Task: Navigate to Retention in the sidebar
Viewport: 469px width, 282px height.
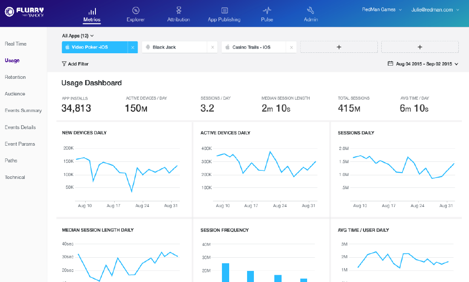Action: (x=15, y=77)
